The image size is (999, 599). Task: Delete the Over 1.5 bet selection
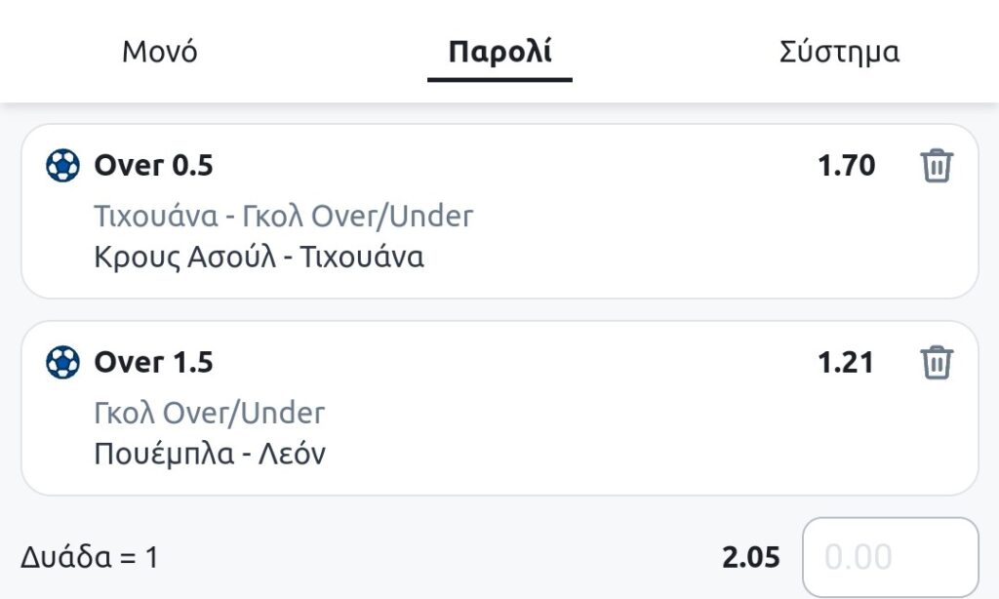(x=936, y=363)
